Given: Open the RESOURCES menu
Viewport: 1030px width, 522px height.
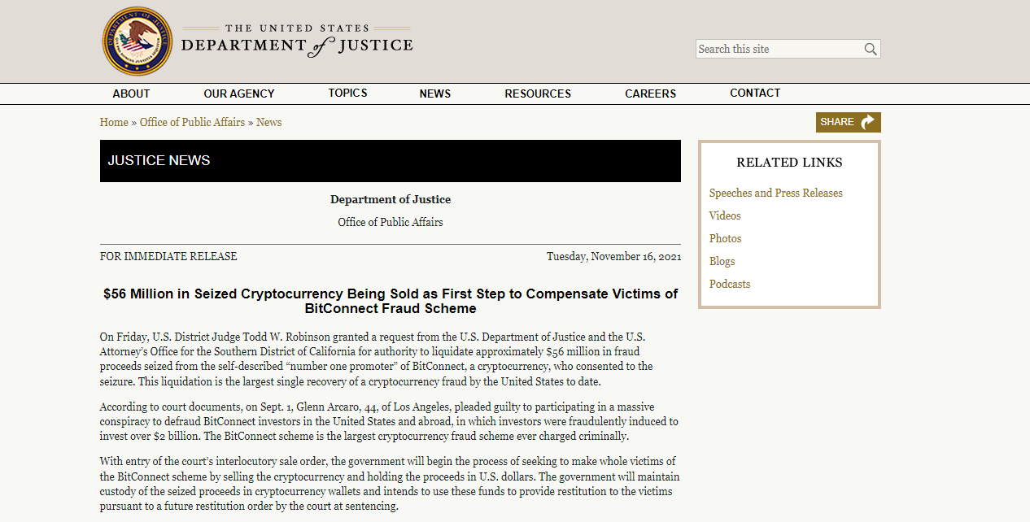Looking at the screenshot, I should 538,94.
